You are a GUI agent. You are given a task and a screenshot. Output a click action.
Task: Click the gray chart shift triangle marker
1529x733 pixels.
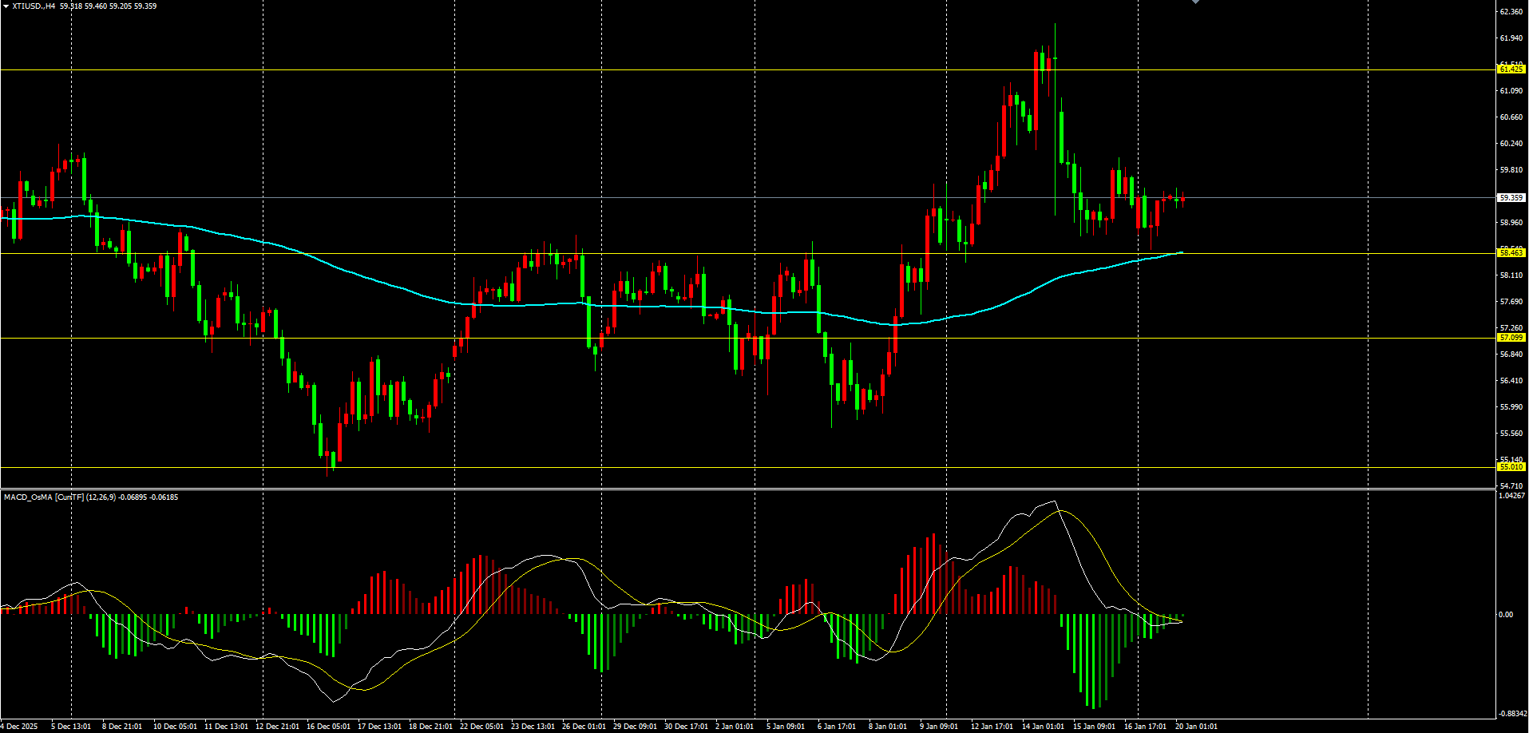1195,2
